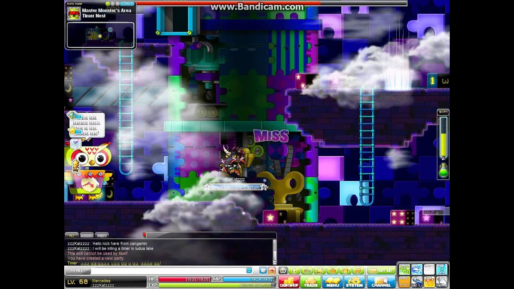Screen dimensions: 514x289
Task: Use the End quick slot skill
Action: tap(429, 282)
